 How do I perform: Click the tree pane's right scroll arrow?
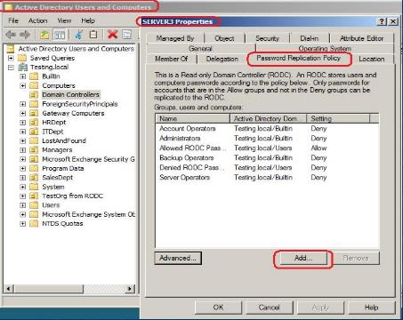pos(130,288)
